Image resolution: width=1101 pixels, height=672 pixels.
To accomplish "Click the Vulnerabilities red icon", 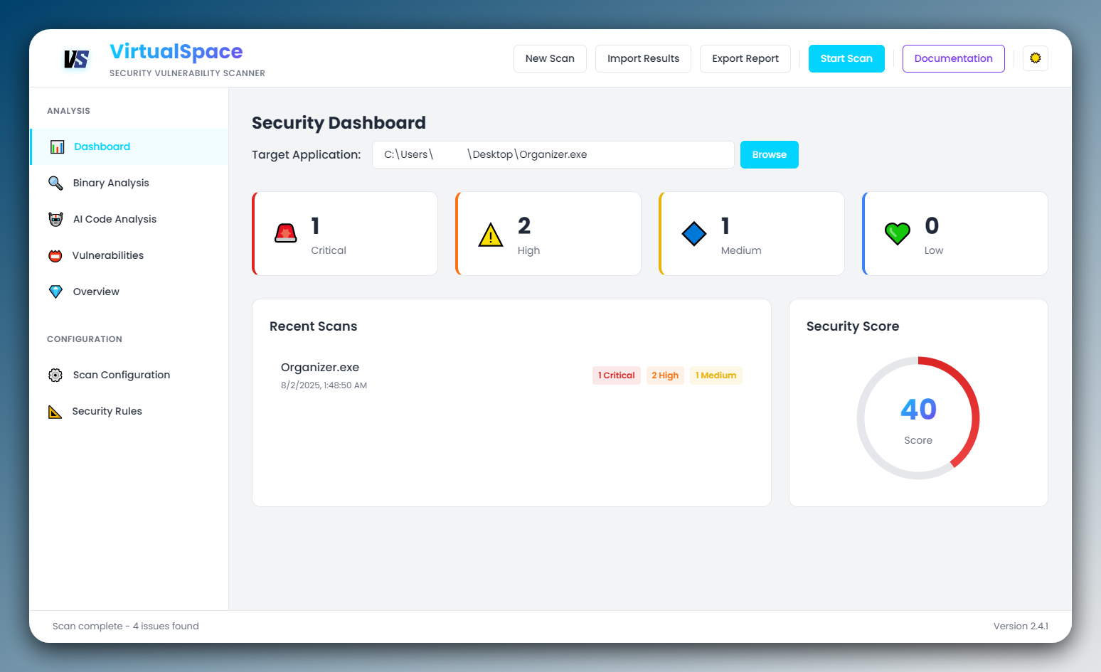I will [x=55, y=256].
